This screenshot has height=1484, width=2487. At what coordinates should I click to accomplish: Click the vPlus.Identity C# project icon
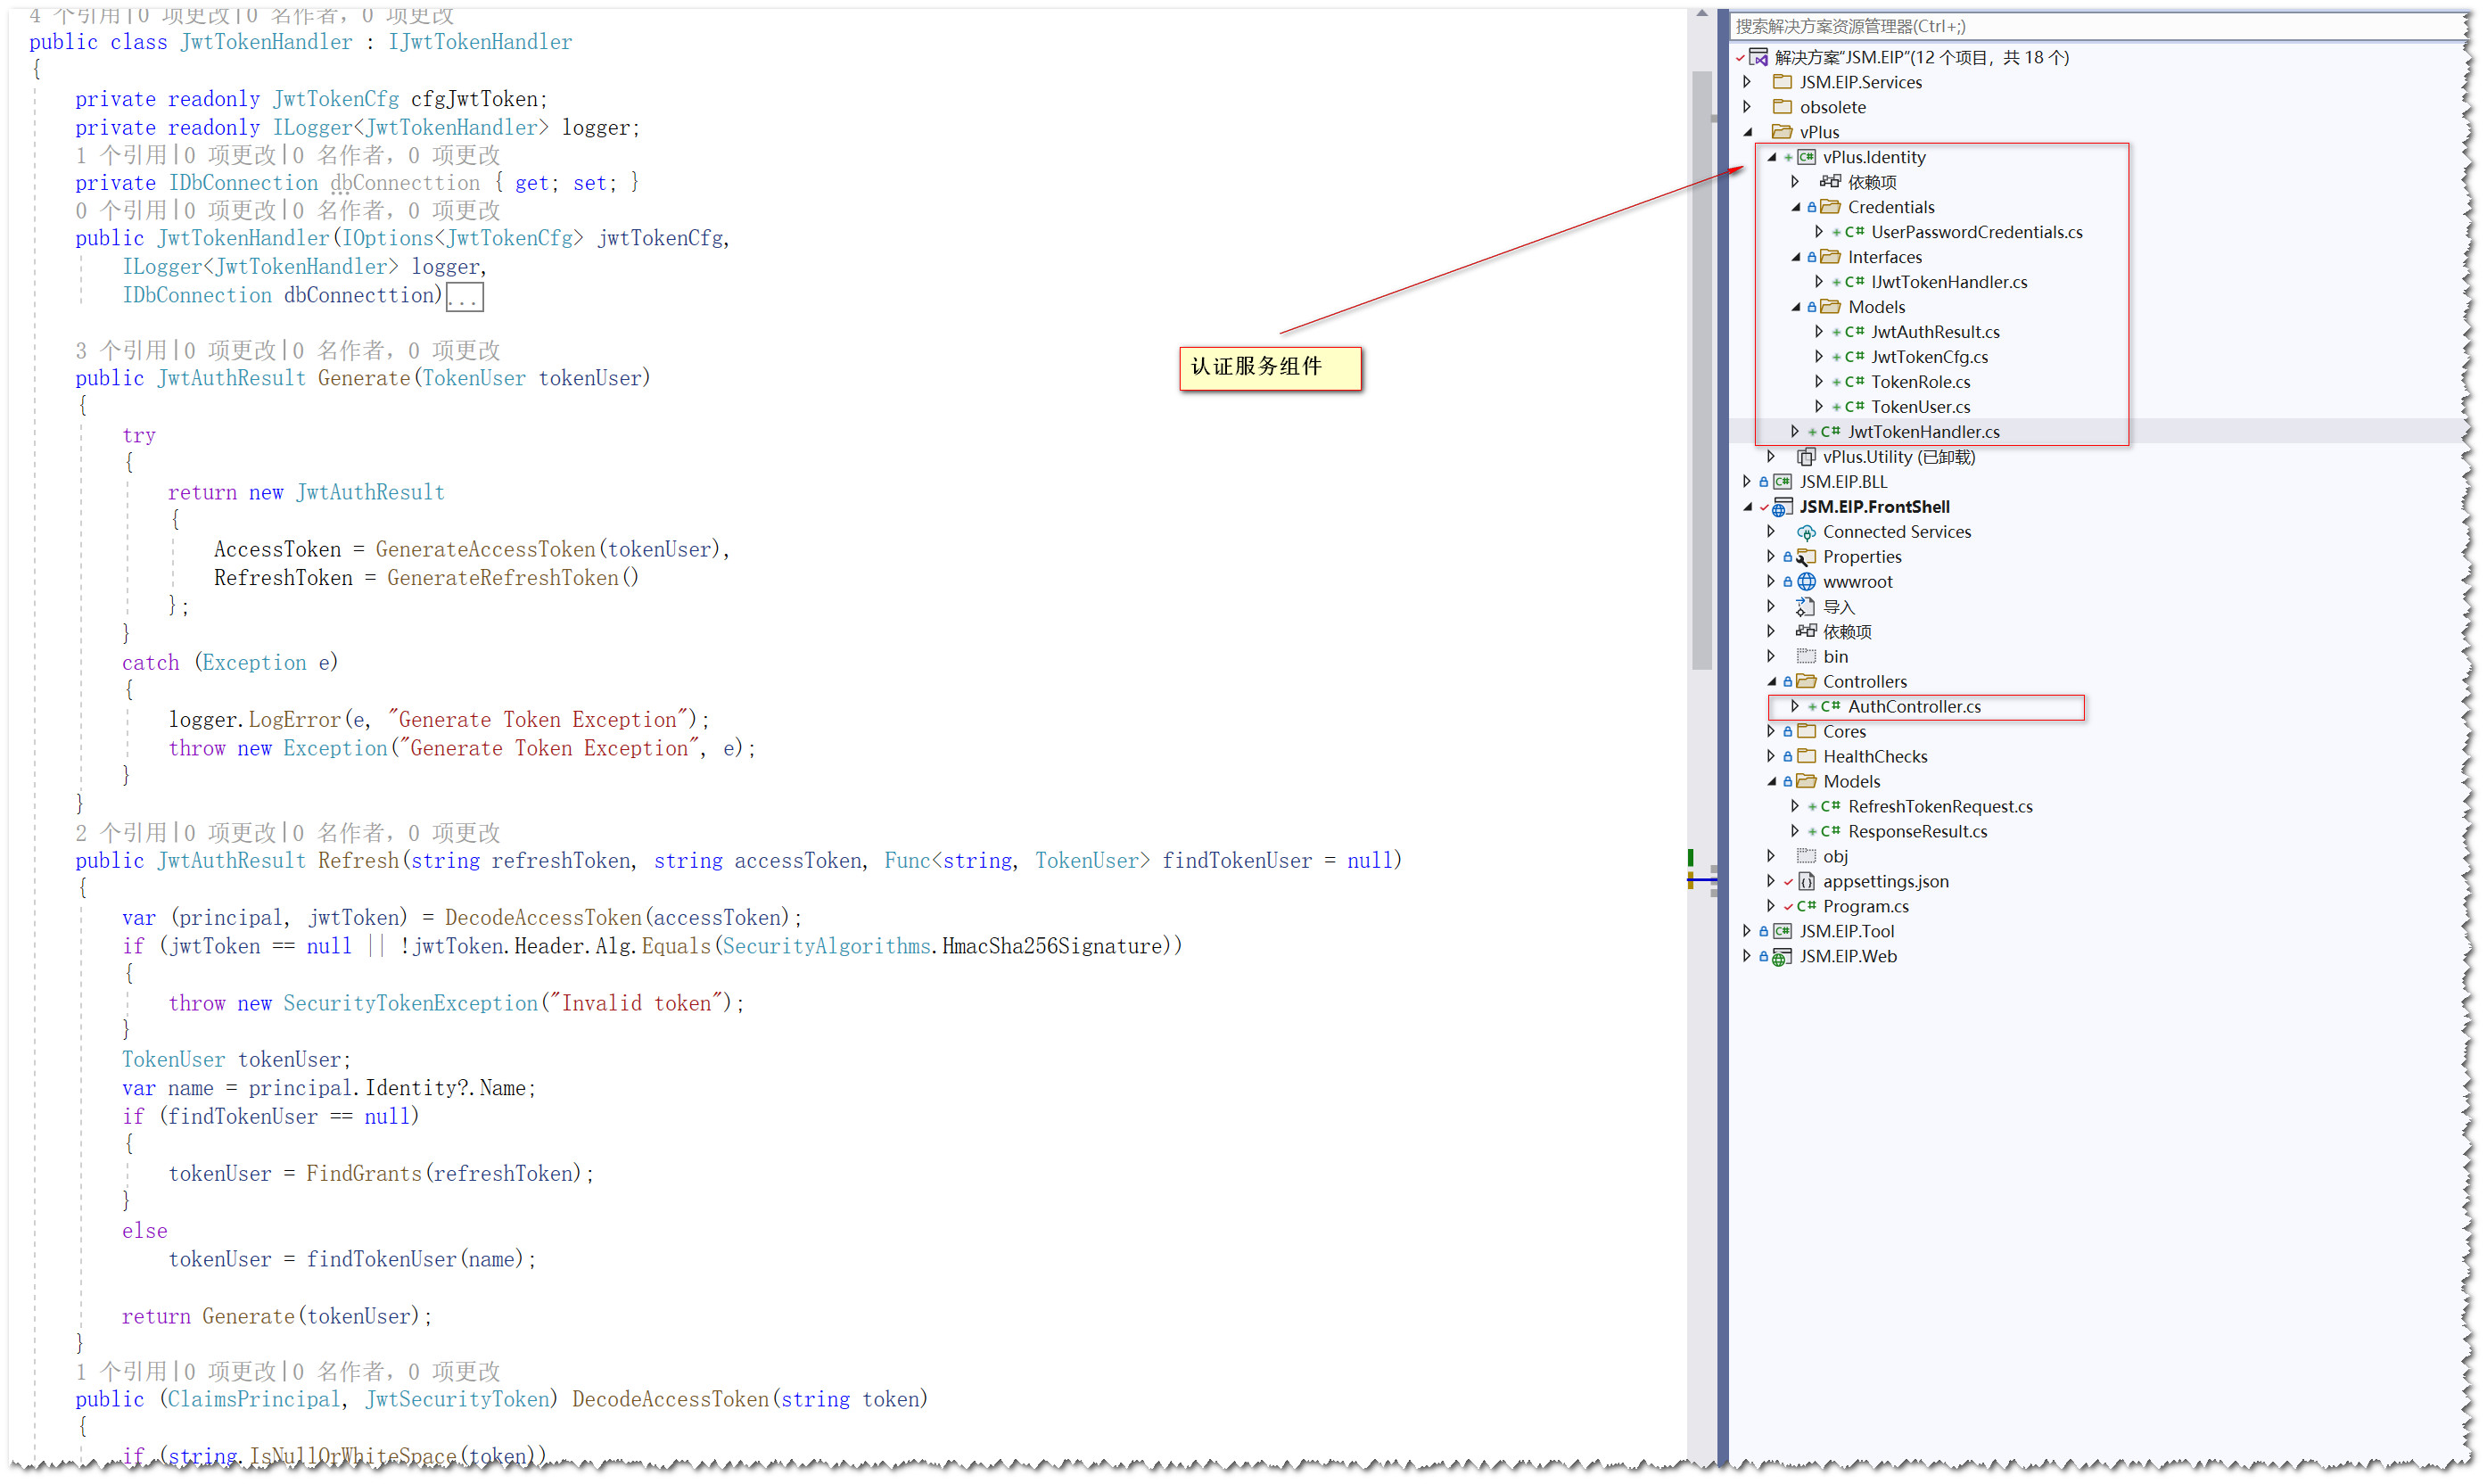1807,157
